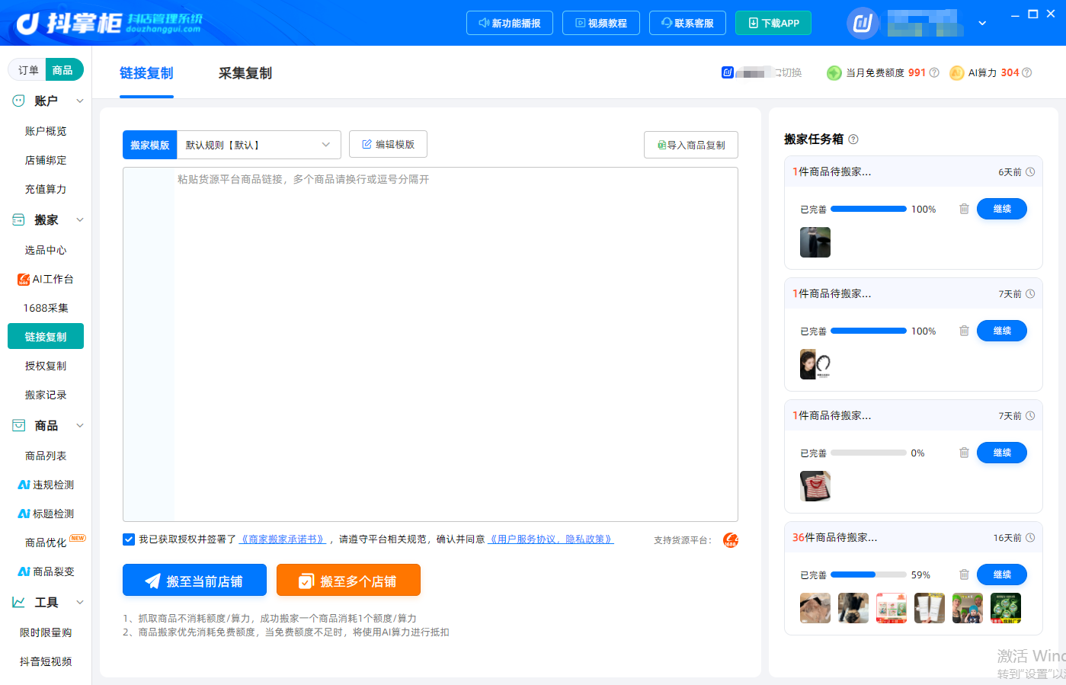
Task: Select the 链接复制 tab
Action: pyautogui.click(x=146, y=73)
